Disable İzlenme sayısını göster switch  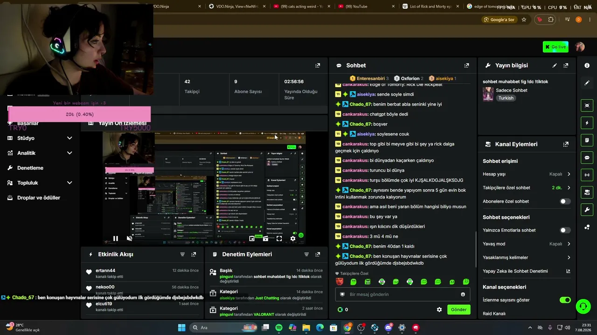pos(565,300)
